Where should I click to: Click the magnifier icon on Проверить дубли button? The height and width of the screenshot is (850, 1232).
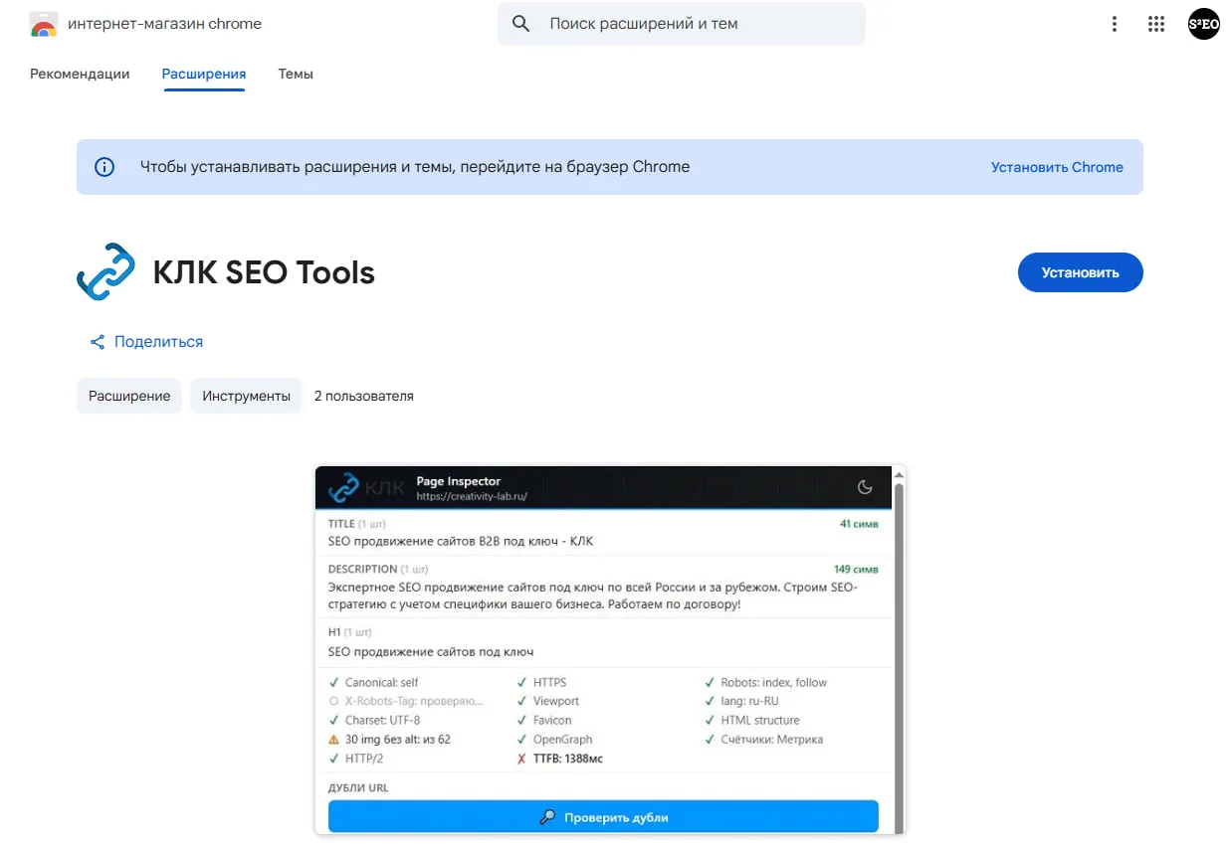547,817
